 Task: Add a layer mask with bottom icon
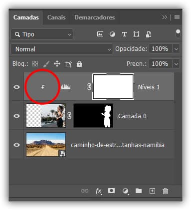click(111, 191)
